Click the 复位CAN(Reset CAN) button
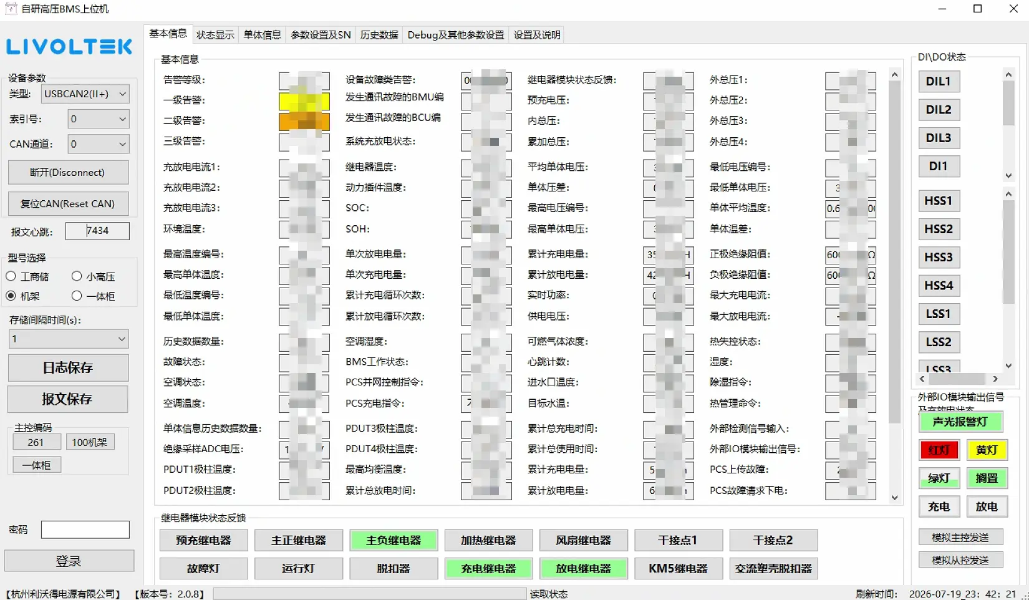 pos(68,203)
